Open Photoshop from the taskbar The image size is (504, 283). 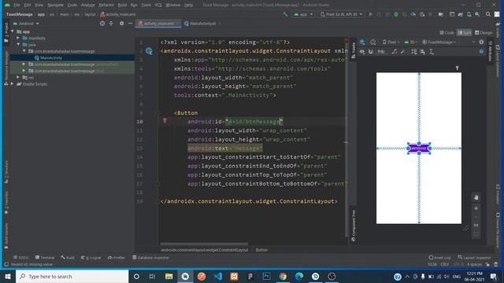(266, 276)
